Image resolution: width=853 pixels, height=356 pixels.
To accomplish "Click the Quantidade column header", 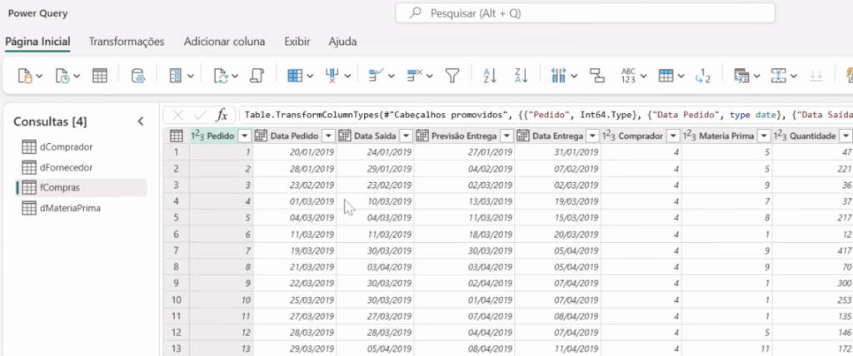I will click(x=812, y=136).
